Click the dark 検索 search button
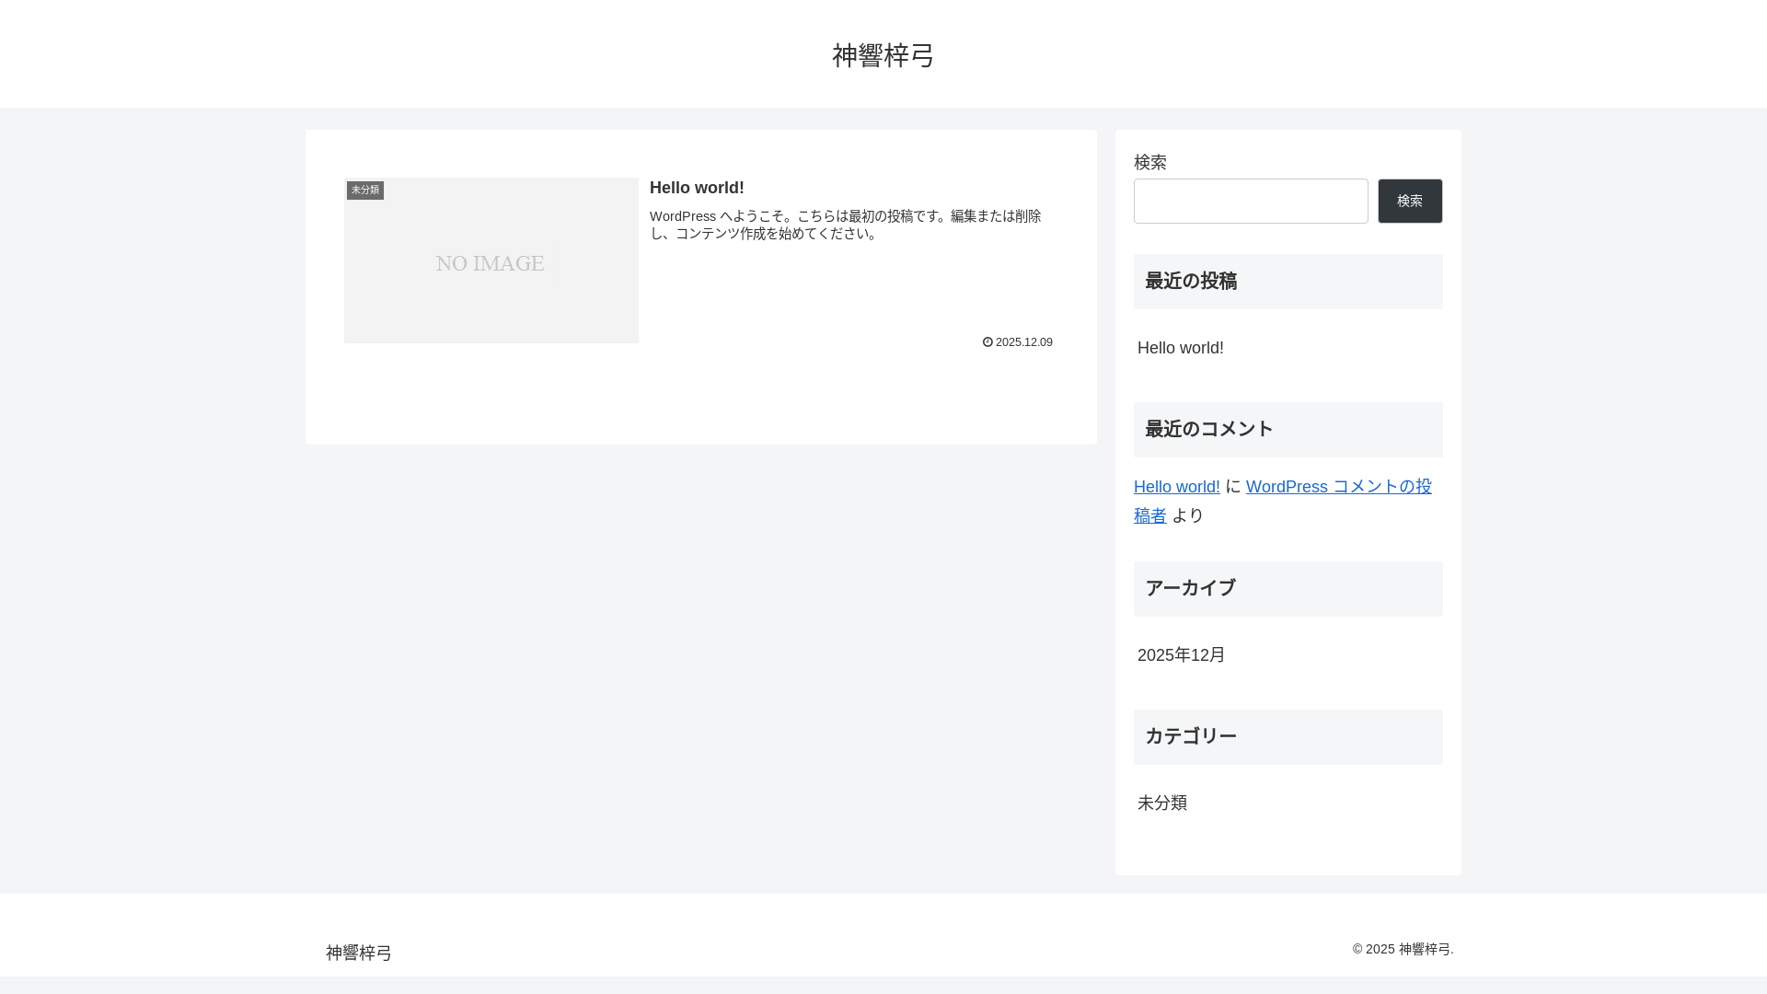Screen dimensions: 1767x994 click(1410, 201)
